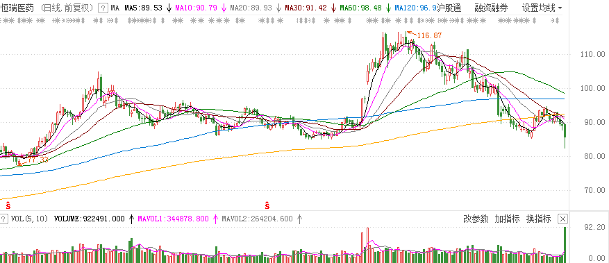Click the MAVOL2:264204.600 value
The image size is (609, 263).
257,219
